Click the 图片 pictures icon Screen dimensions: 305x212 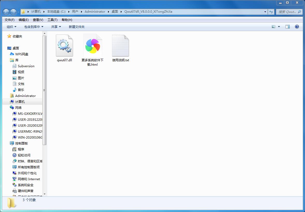click(15, 78)
